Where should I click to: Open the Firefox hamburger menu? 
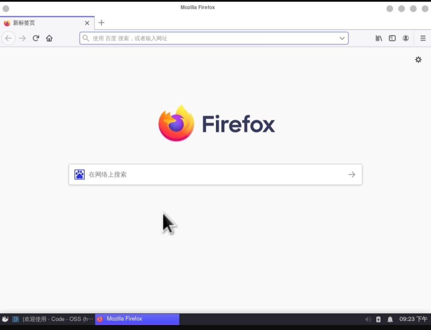[x=423, y=38]
